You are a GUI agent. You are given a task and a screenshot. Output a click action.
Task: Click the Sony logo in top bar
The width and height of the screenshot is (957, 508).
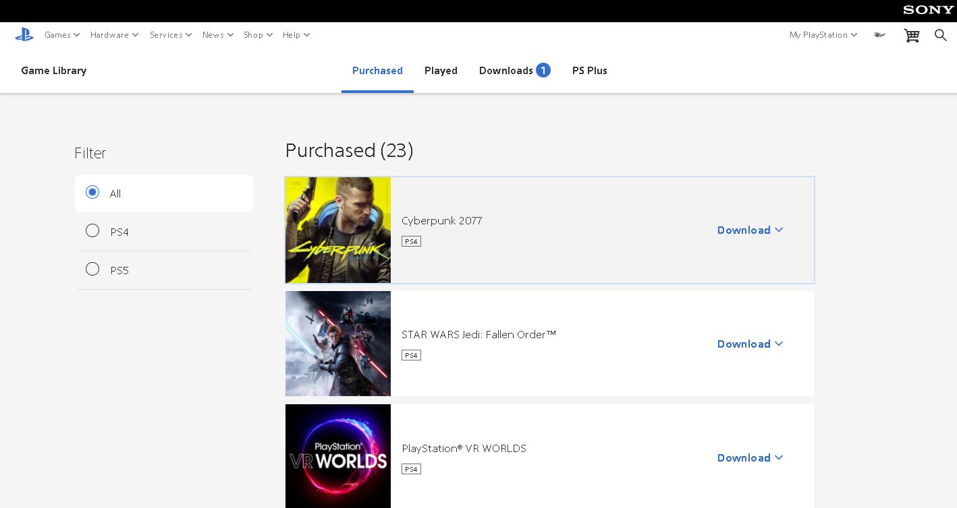pos(929,9)
